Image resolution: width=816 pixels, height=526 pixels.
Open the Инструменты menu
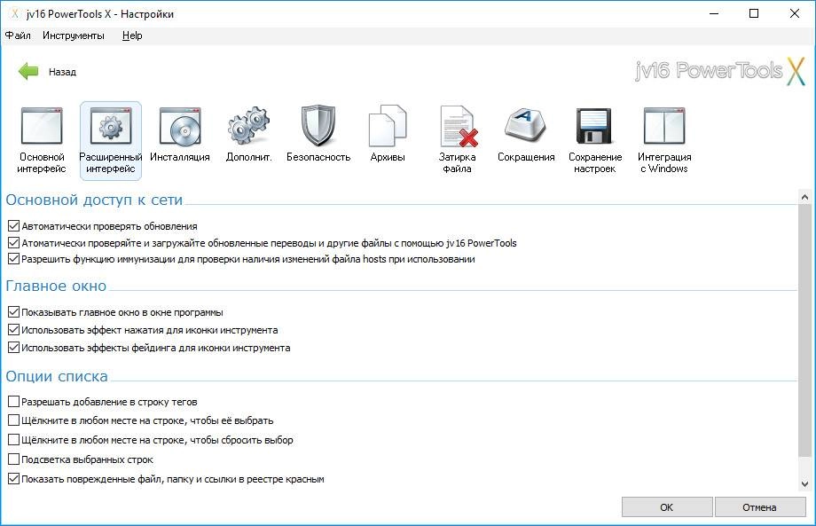coord(74,35)
